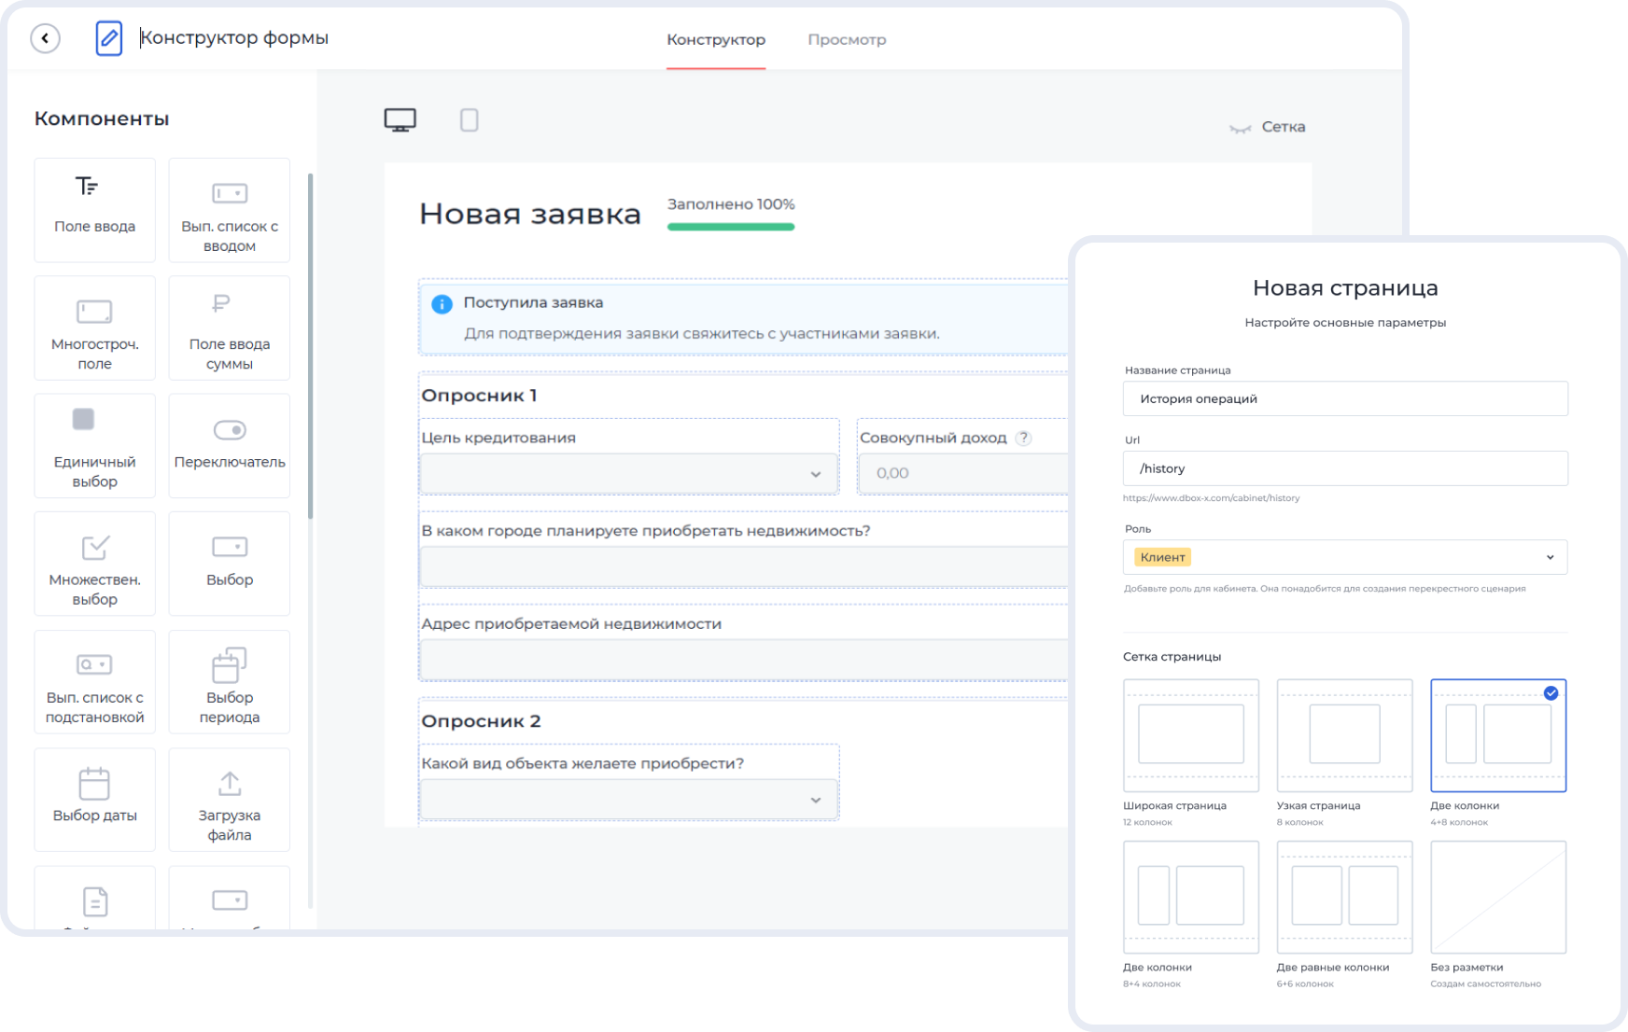Click the back arrow button
This screenshot has width=1628, height=1032.
[45, 38]
